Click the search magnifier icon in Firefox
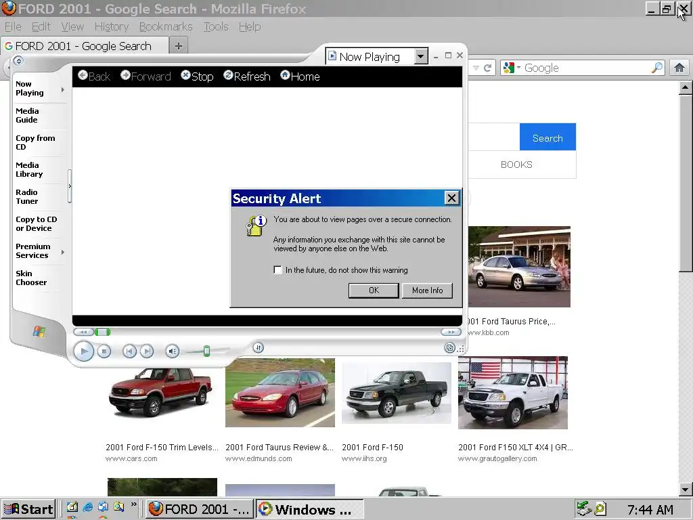This screenshot has width=693, height=520. tap(657, 68)
